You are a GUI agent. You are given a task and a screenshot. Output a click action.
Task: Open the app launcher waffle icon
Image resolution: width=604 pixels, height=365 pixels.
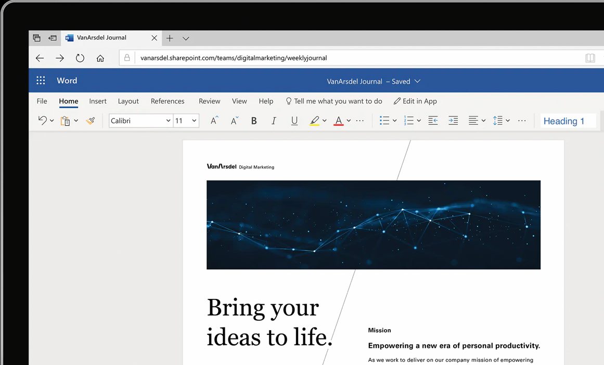tap(41, 80)
